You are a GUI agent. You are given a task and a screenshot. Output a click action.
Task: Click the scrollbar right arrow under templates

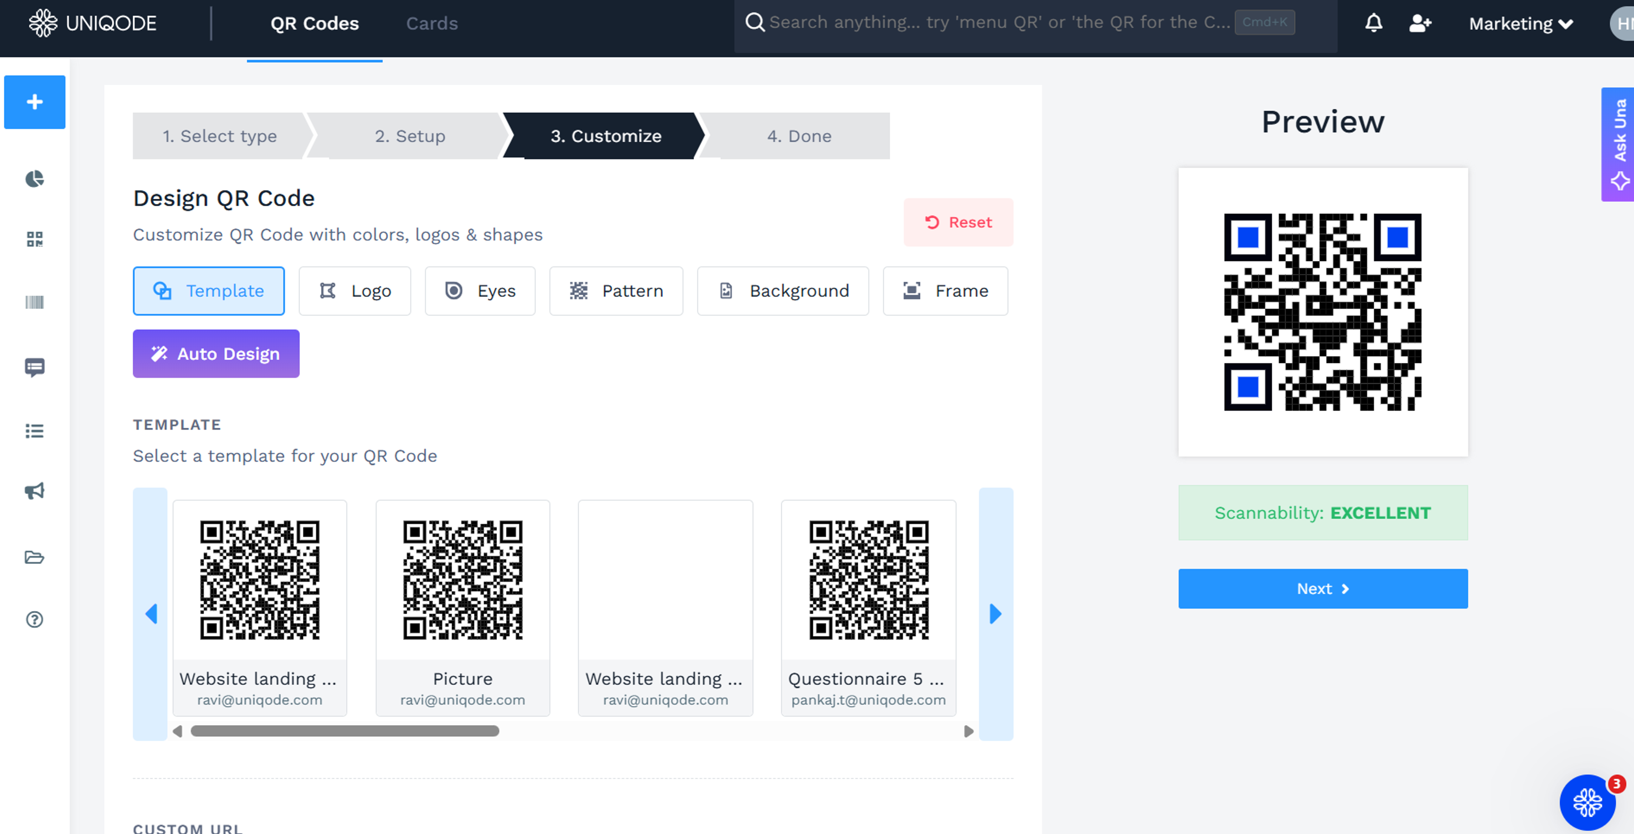pos(968,731)
